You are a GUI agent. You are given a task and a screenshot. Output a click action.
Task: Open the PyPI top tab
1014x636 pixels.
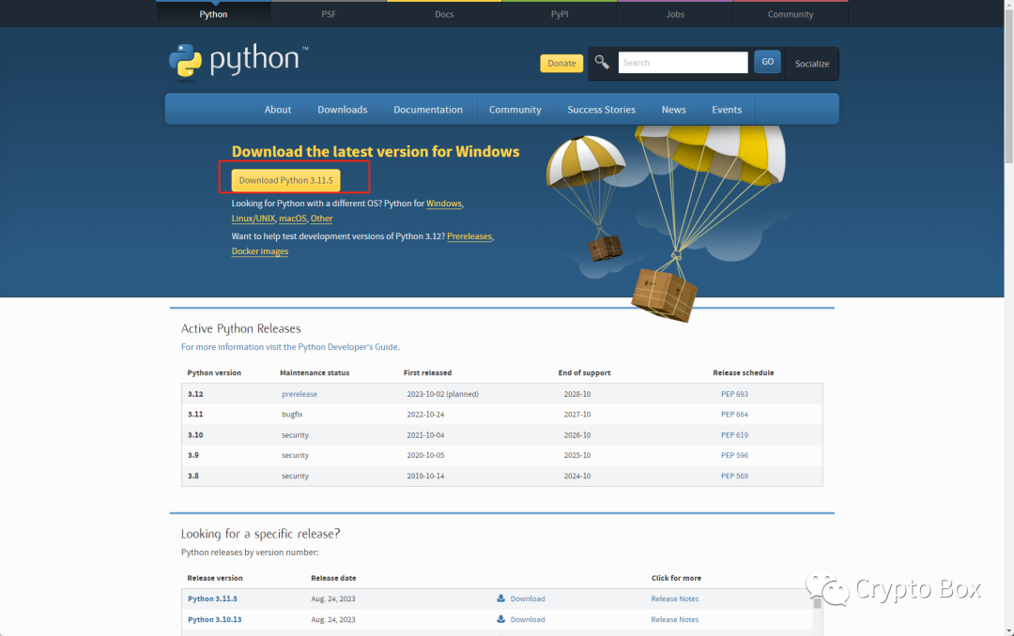click(560, 14)
